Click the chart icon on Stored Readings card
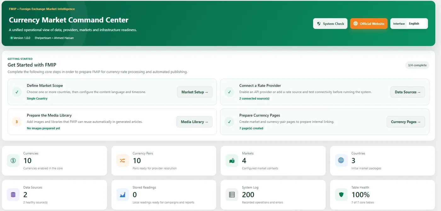The image size is (441, 211). [123, 195]
